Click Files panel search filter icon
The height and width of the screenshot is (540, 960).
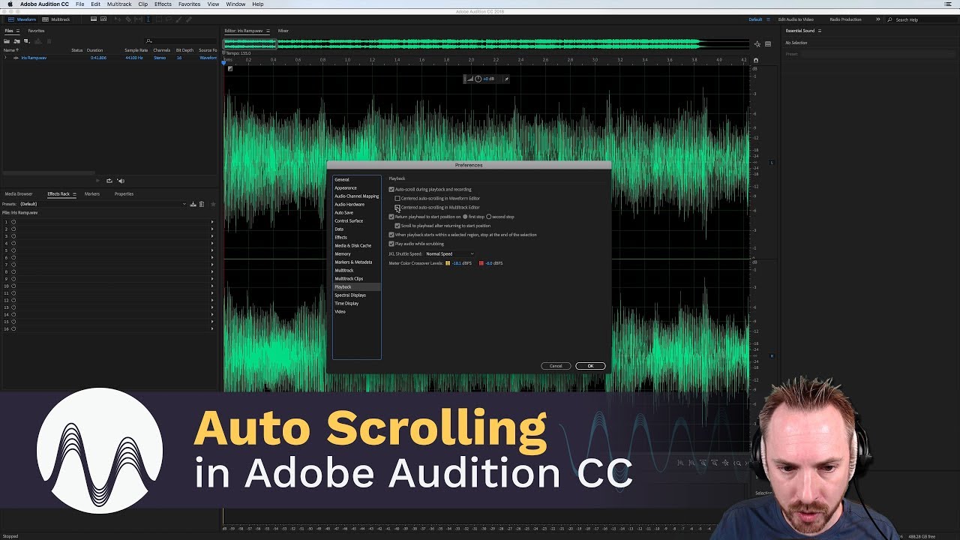pos(149,41)
